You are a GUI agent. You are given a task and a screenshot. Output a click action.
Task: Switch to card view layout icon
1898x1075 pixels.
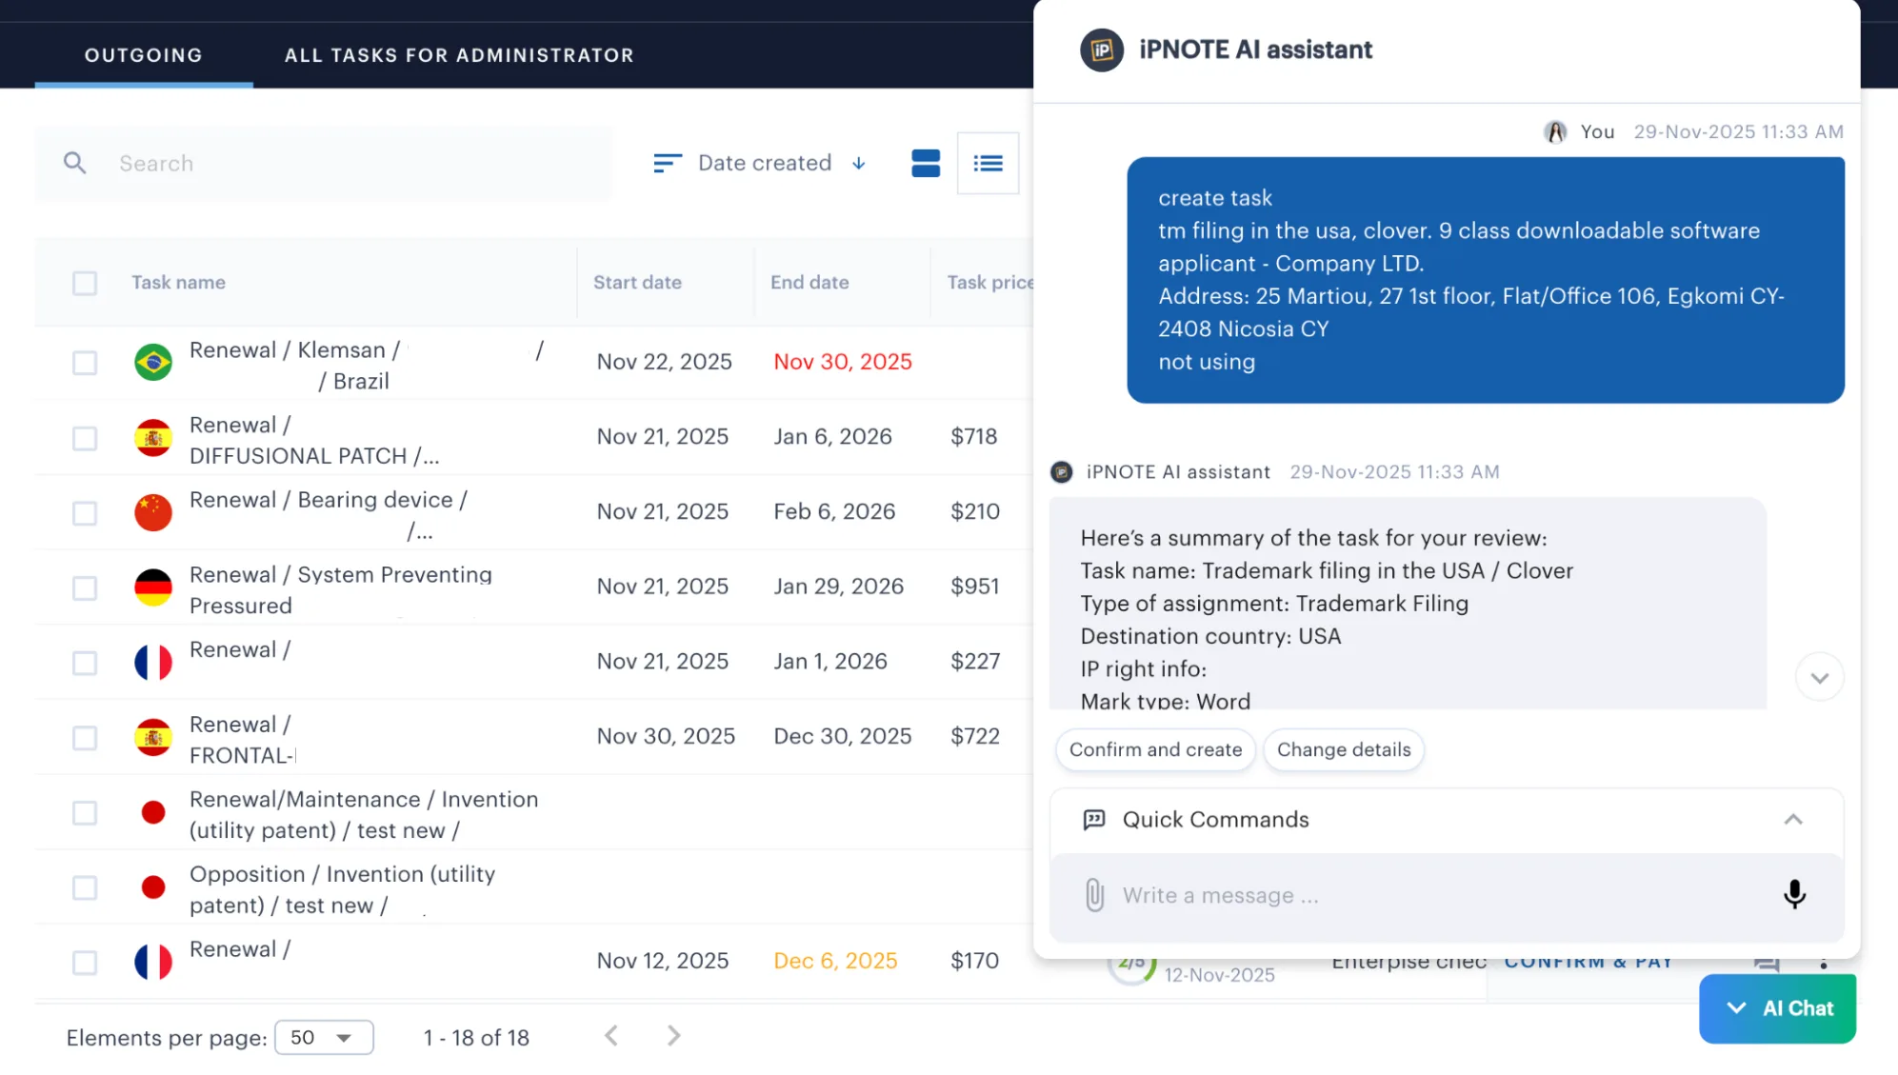[925, 163]
